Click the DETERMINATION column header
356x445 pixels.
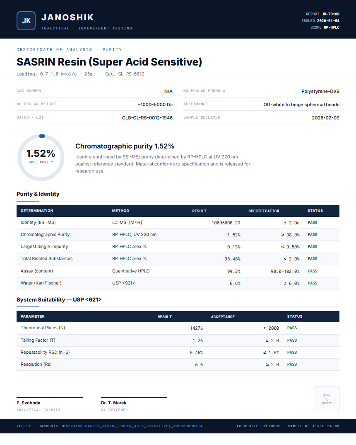click(37, 211)
